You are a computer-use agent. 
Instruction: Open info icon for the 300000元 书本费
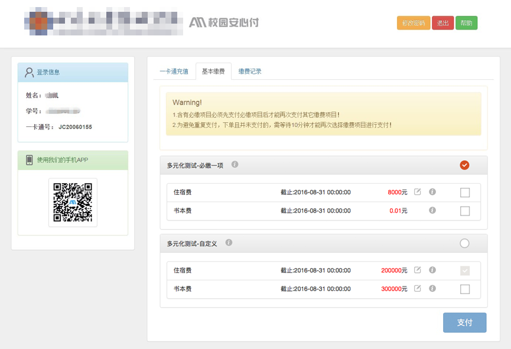[432, 289]
